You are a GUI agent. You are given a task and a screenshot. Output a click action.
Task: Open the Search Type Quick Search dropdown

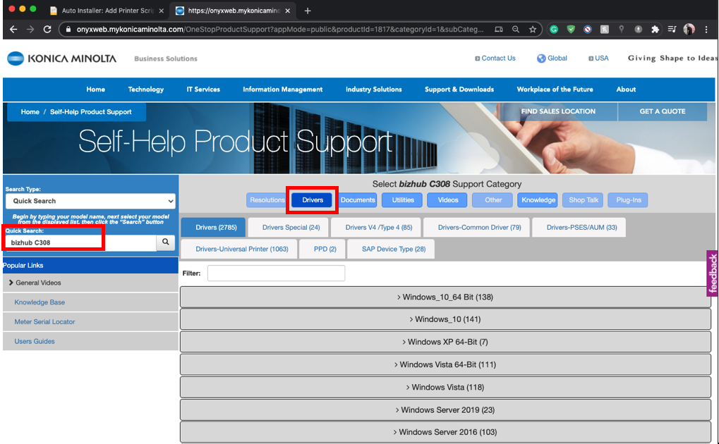tap(90, 201)
